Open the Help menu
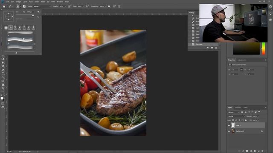This screenshot has width=273, height=153. click(x=67, y=2)
